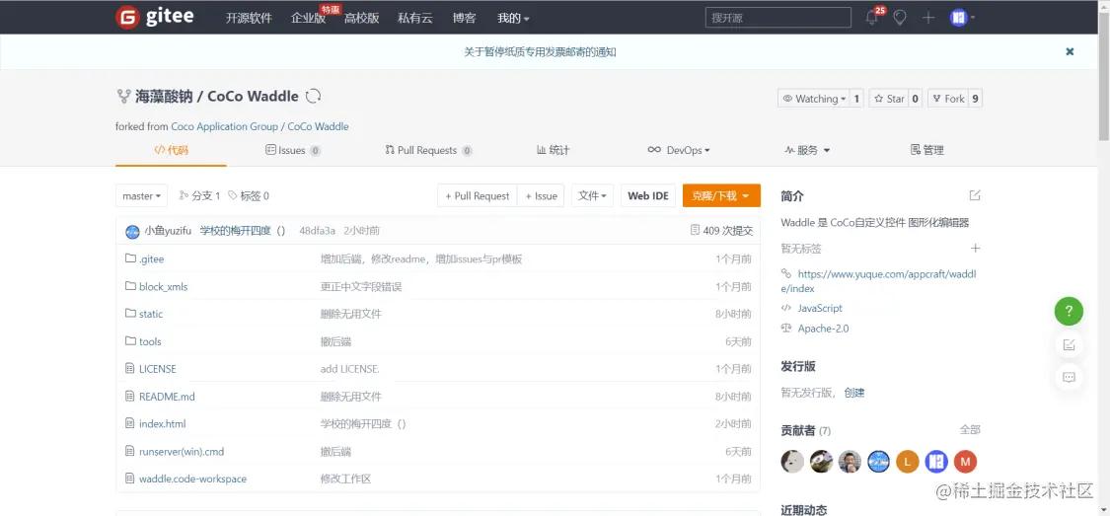This screenshot has width=1110, height=516.
Task: Expand the DevOps tab dropdown
Action: tap(678, 150)
